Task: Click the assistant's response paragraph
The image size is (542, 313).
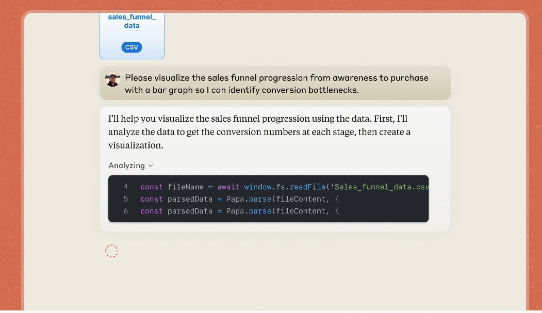Action: coord(259,131)
